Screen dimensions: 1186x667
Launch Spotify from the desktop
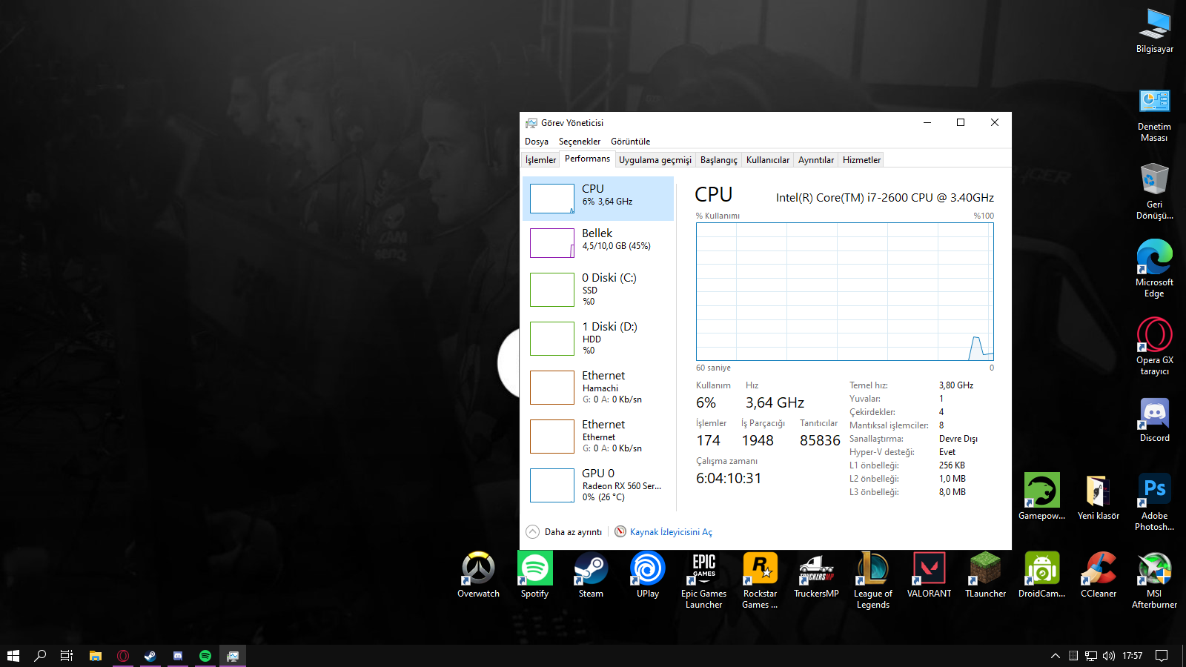pos(534,574)
